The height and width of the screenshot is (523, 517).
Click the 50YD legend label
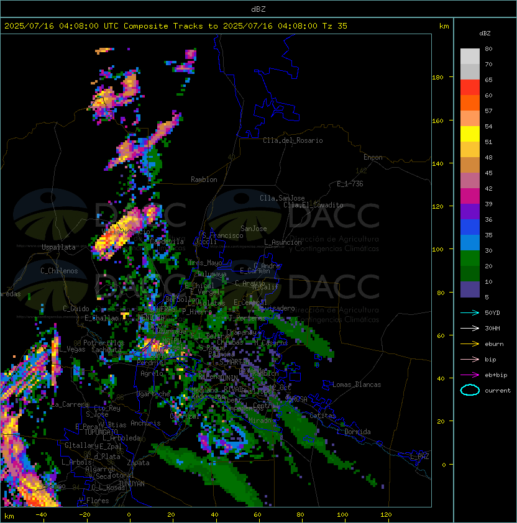(x=492, y=313)
